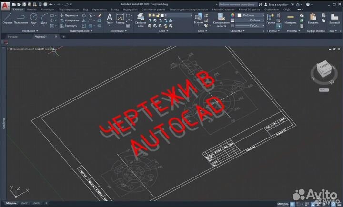Expand the Редактирование panel

point(81,31)
